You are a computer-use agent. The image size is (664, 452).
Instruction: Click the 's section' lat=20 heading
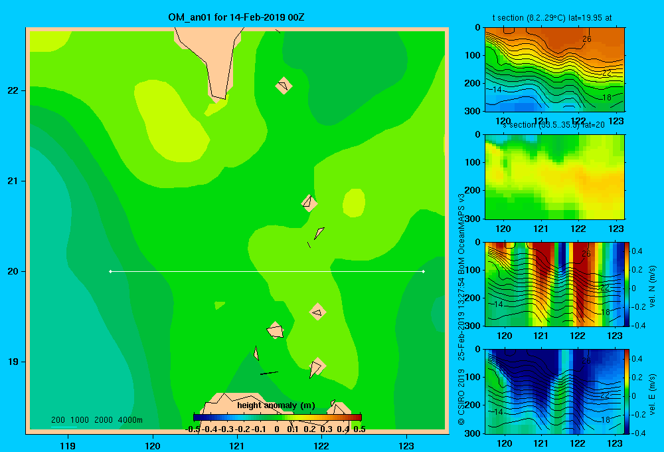click(x=554, y=125)
